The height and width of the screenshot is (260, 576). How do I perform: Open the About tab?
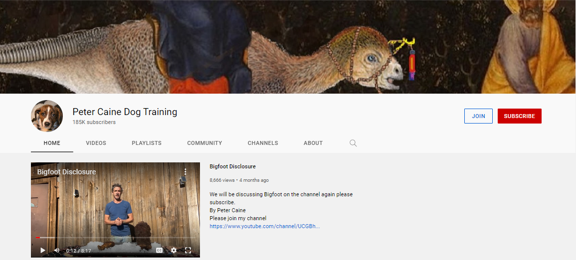[313, 143]
